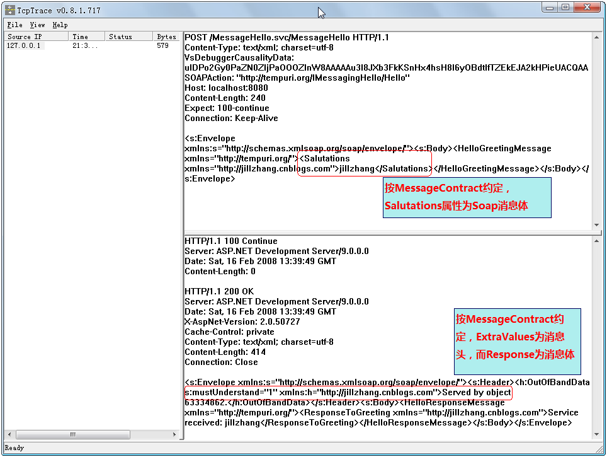The image size is (607, 457).
Task: Maximize the TcpTrace window
Action: pyautogui.click(x=565, y=8)
